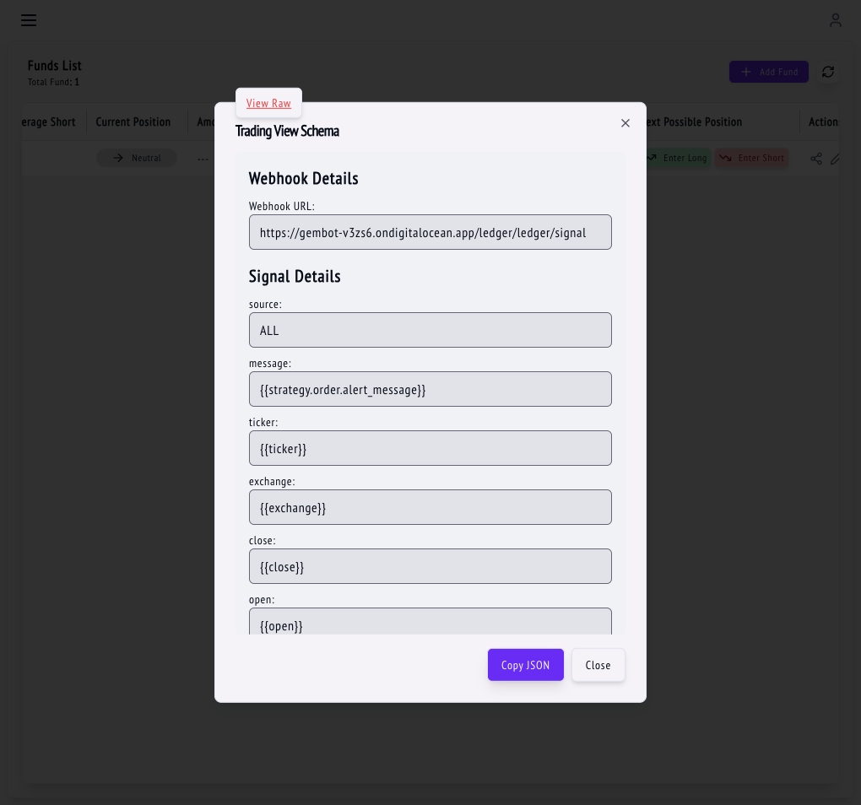Click the Add Fund button

(x=768, y=72)
